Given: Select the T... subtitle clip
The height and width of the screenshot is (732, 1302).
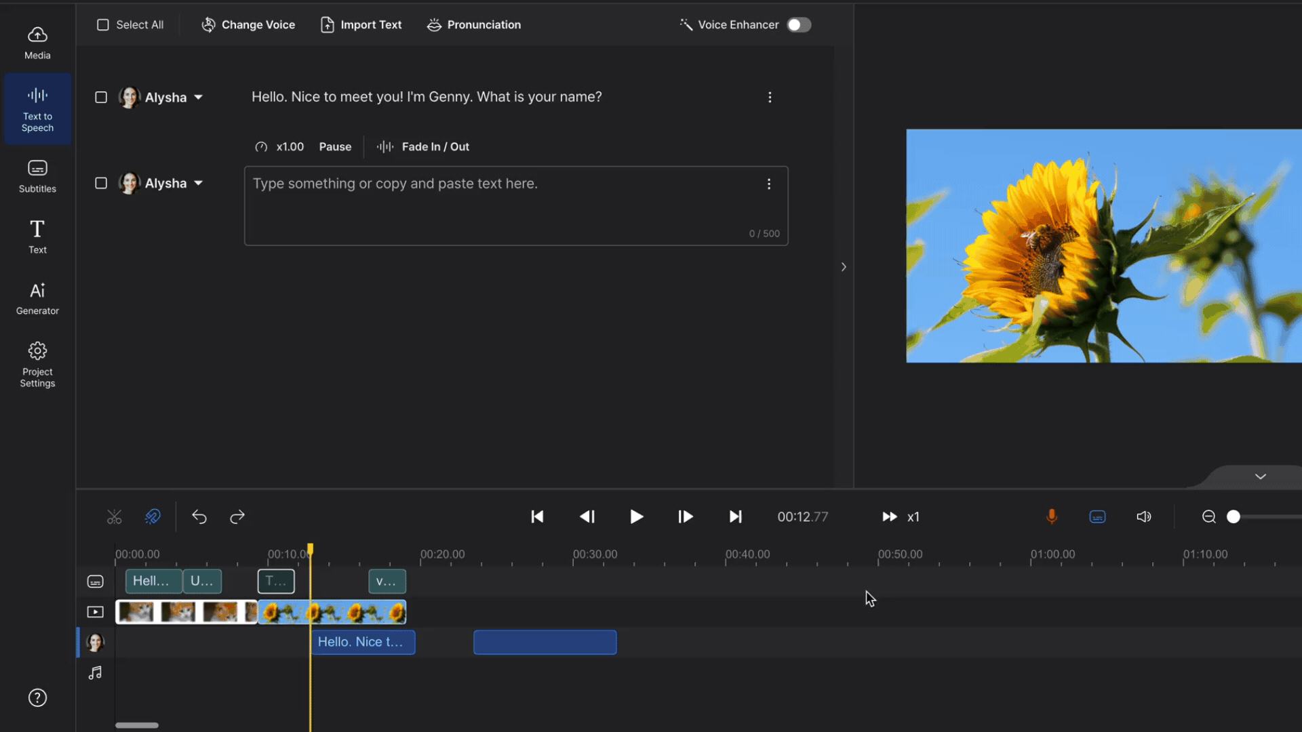Looking at the screenshot, I should click(x=276, y=582).
